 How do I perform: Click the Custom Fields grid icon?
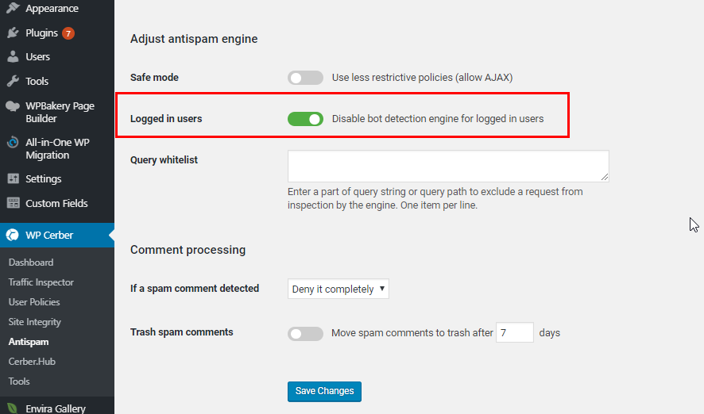(13, 204)
